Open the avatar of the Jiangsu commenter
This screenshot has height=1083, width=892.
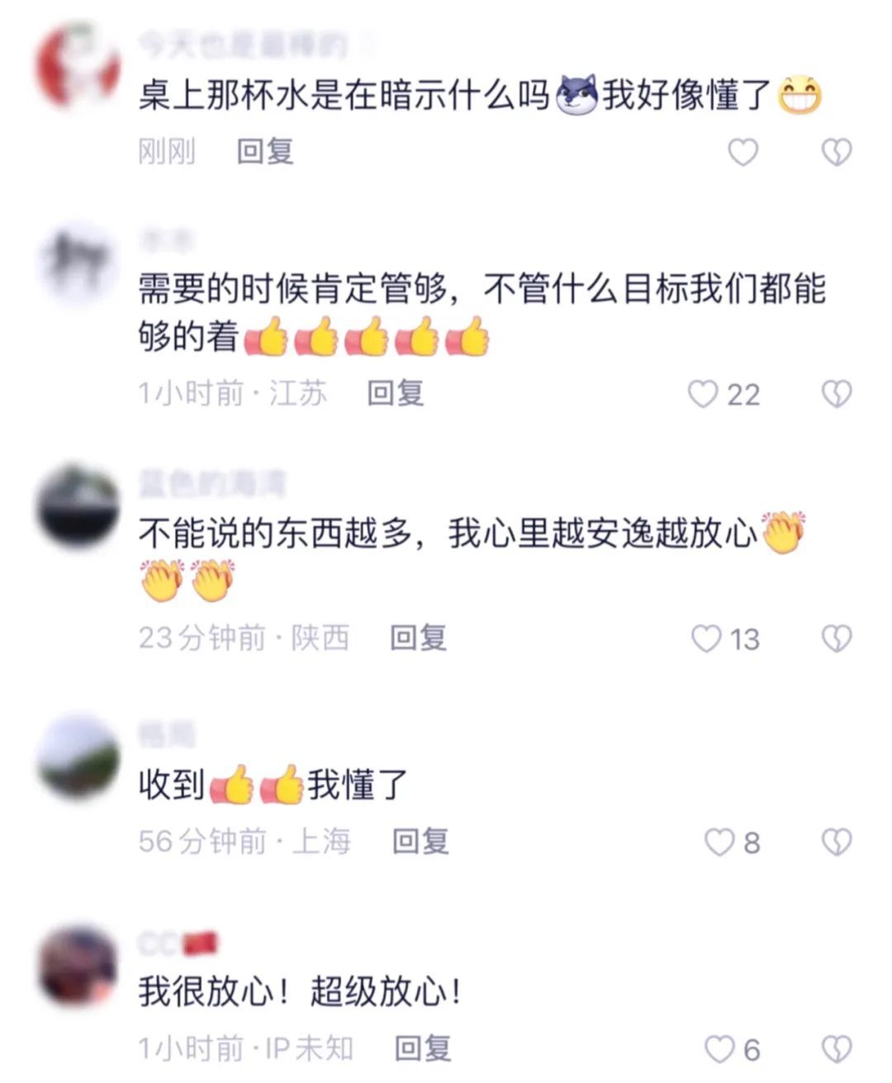click(78, 264)
